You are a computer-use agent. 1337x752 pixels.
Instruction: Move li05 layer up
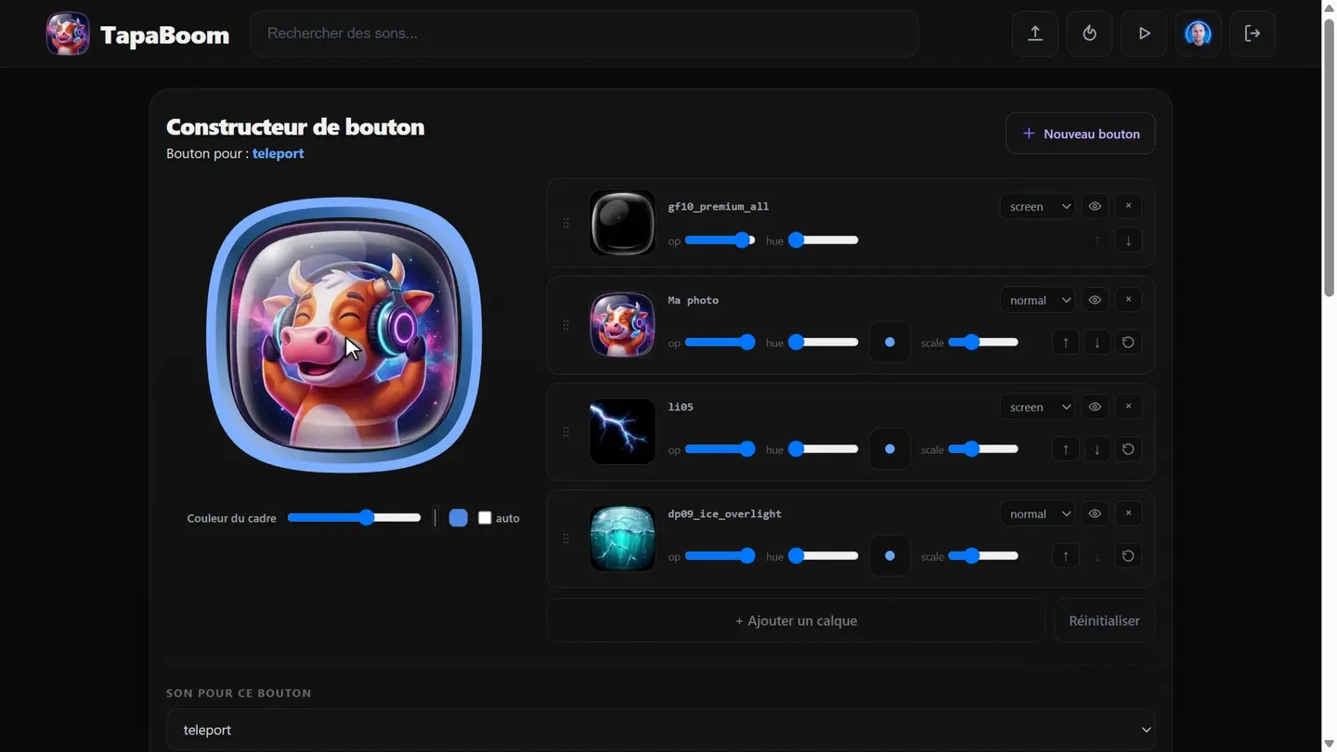pyautogui.click(x=1066, y=449)
